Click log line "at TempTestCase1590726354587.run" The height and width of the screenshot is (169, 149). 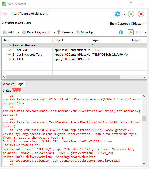coord(71,130)
